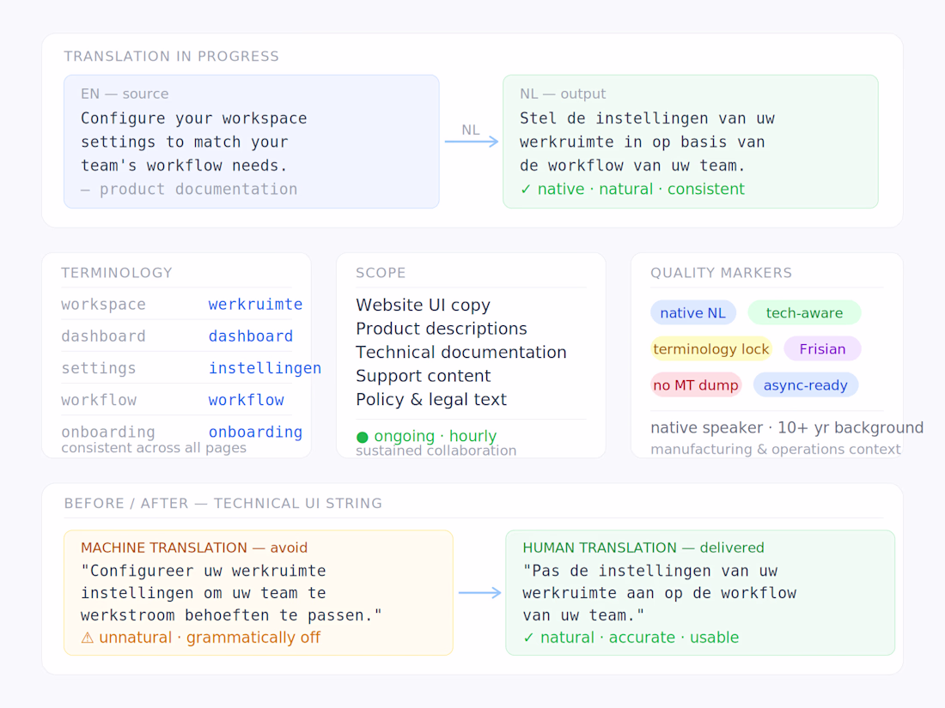Viewport: 945px width, 708px height.
Task: Select the 'no MT dump' tag
Action: 696,385
